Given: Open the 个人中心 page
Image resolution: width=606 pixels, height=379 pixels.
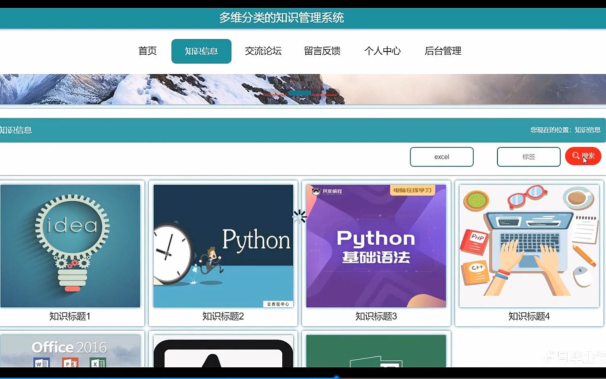Looking at the screenshot, I should coord(382,51).
